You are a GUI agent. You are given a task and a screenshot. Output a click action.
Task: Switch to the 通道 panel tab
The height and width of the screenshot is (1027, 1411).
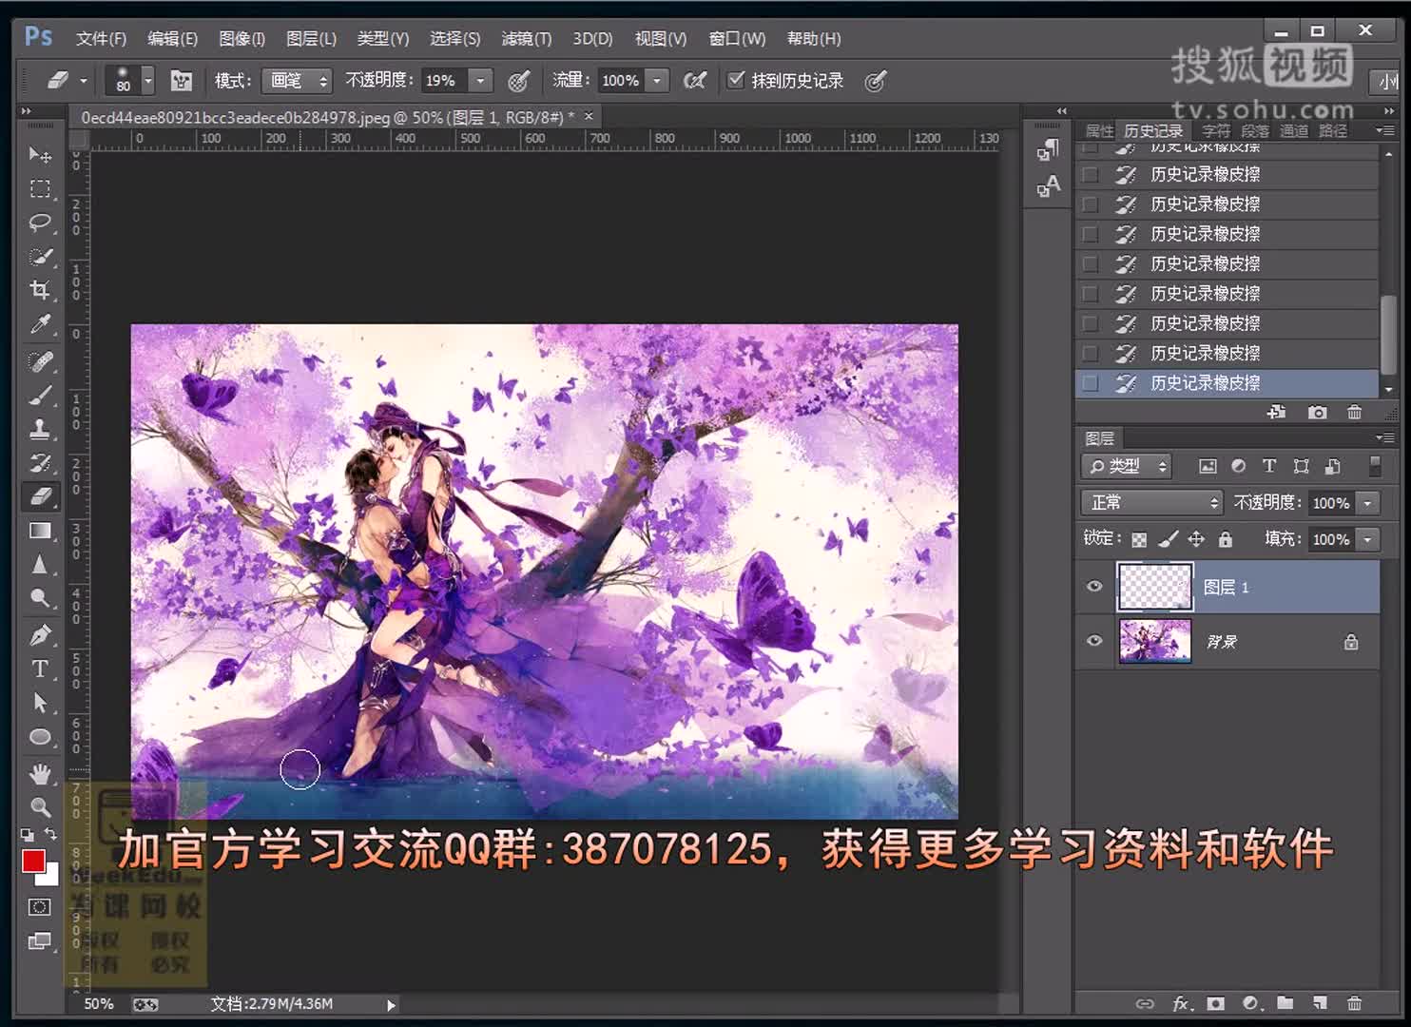(1294, 131)
